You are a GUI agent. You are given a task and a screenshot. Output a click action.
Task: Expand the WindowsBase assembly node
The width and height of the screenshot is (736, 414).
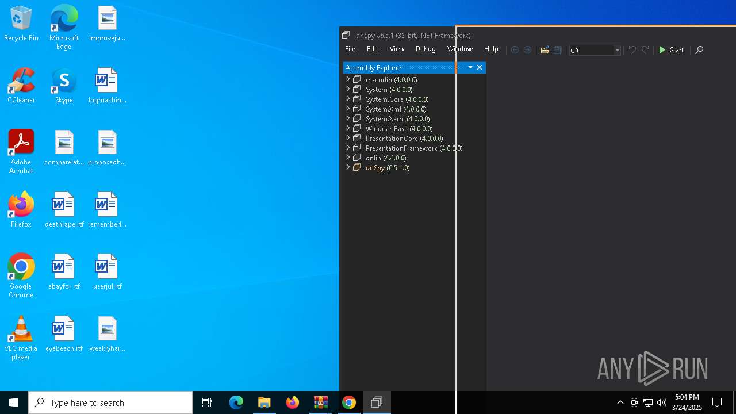click(348, 128)
